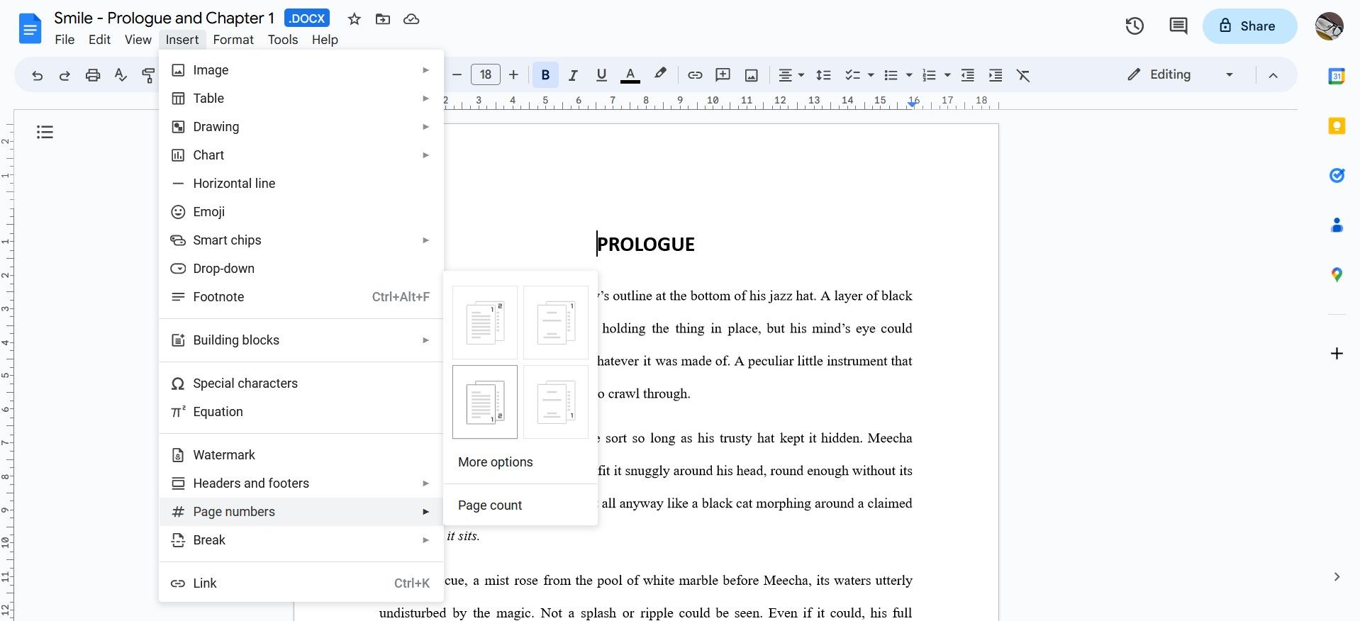Star this document
Image resolution: width=1360 pixels, height=621 pixels.
[355, 19]
